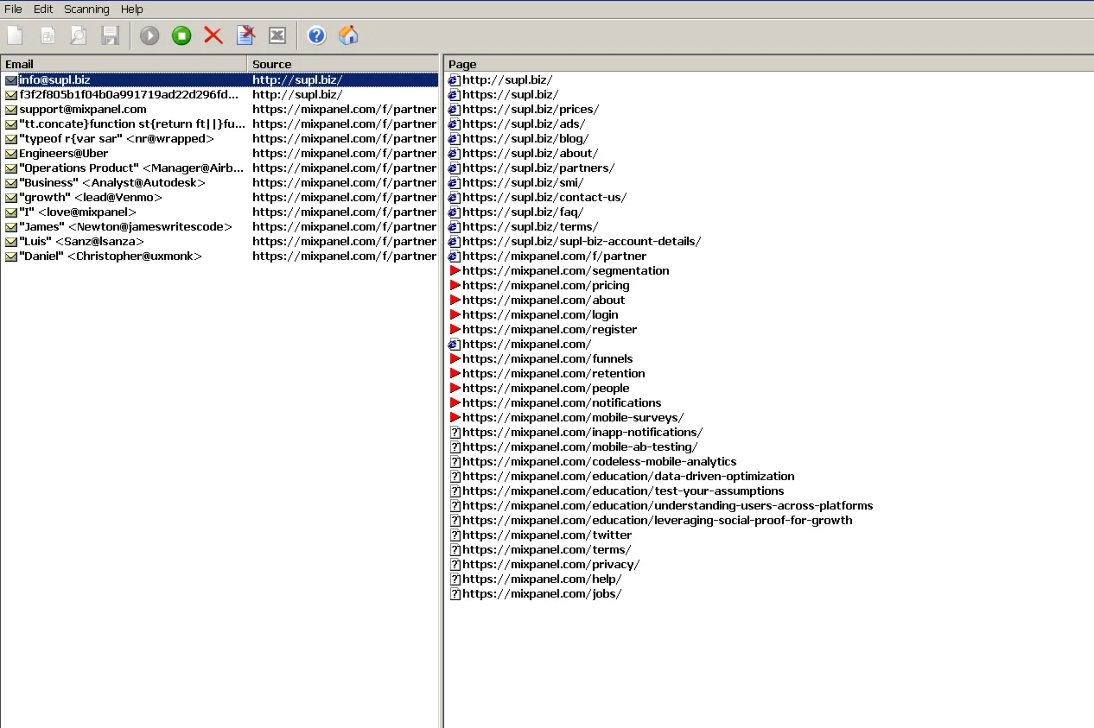
Task: Click the green Stop scanning button
Action: (181, 35)
